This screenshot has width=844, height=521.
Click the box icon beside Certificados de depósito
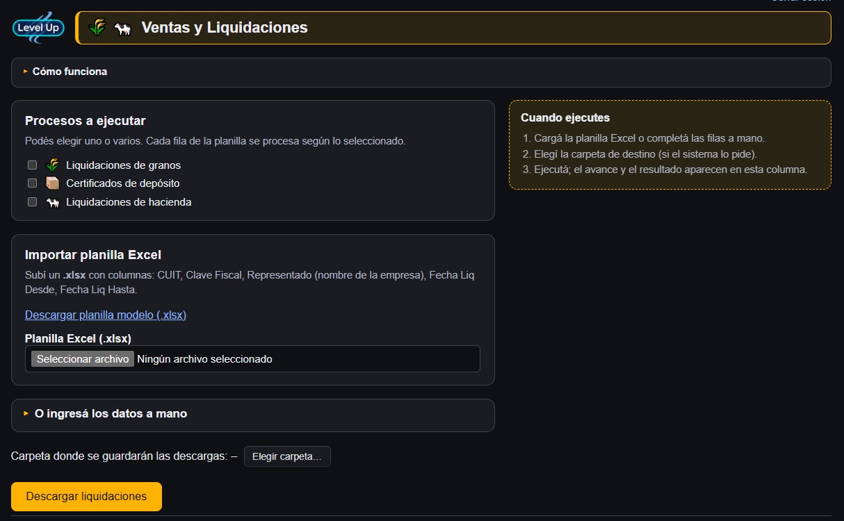[52, 183]
